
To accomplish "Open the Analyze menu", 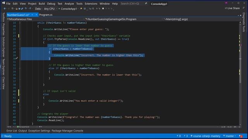I will [69, 3].
